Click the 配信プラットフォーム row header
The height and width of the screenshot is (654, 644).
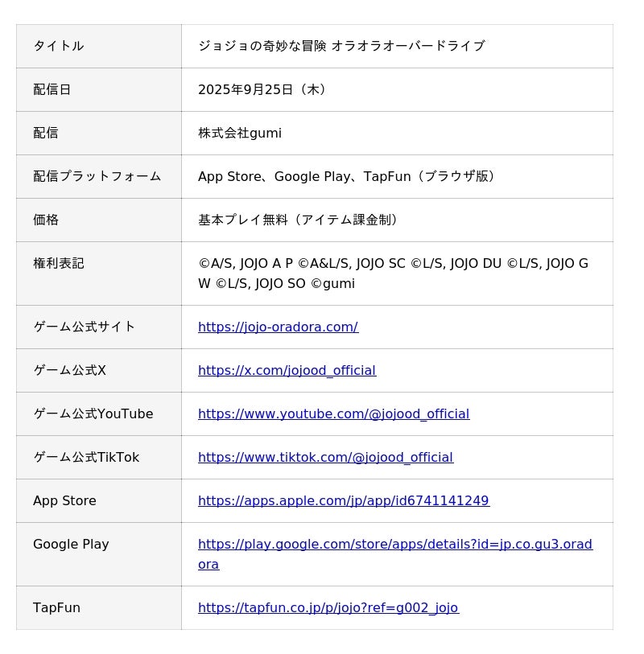[x=97, y=176]
